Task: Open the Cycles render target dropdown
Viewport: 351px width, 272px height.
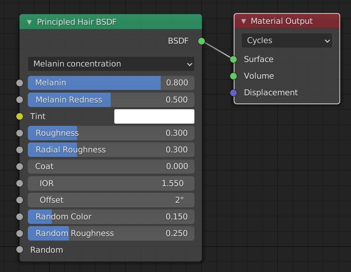Action: pos(287,40)
